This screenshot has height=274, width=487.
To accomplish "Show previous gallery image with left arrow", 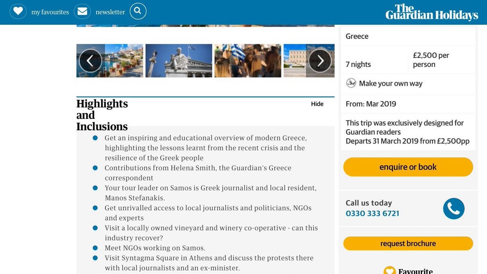I will [90, 61].
